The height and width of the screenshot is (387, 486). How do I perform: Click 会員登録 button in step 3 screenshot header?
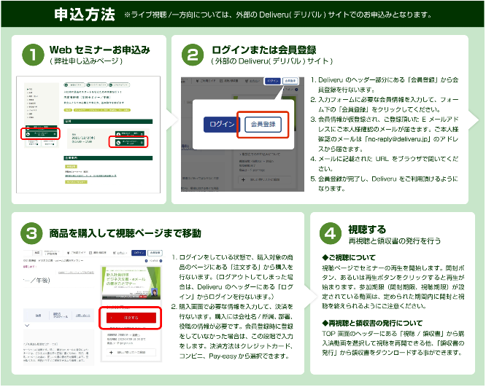(155, 253)
